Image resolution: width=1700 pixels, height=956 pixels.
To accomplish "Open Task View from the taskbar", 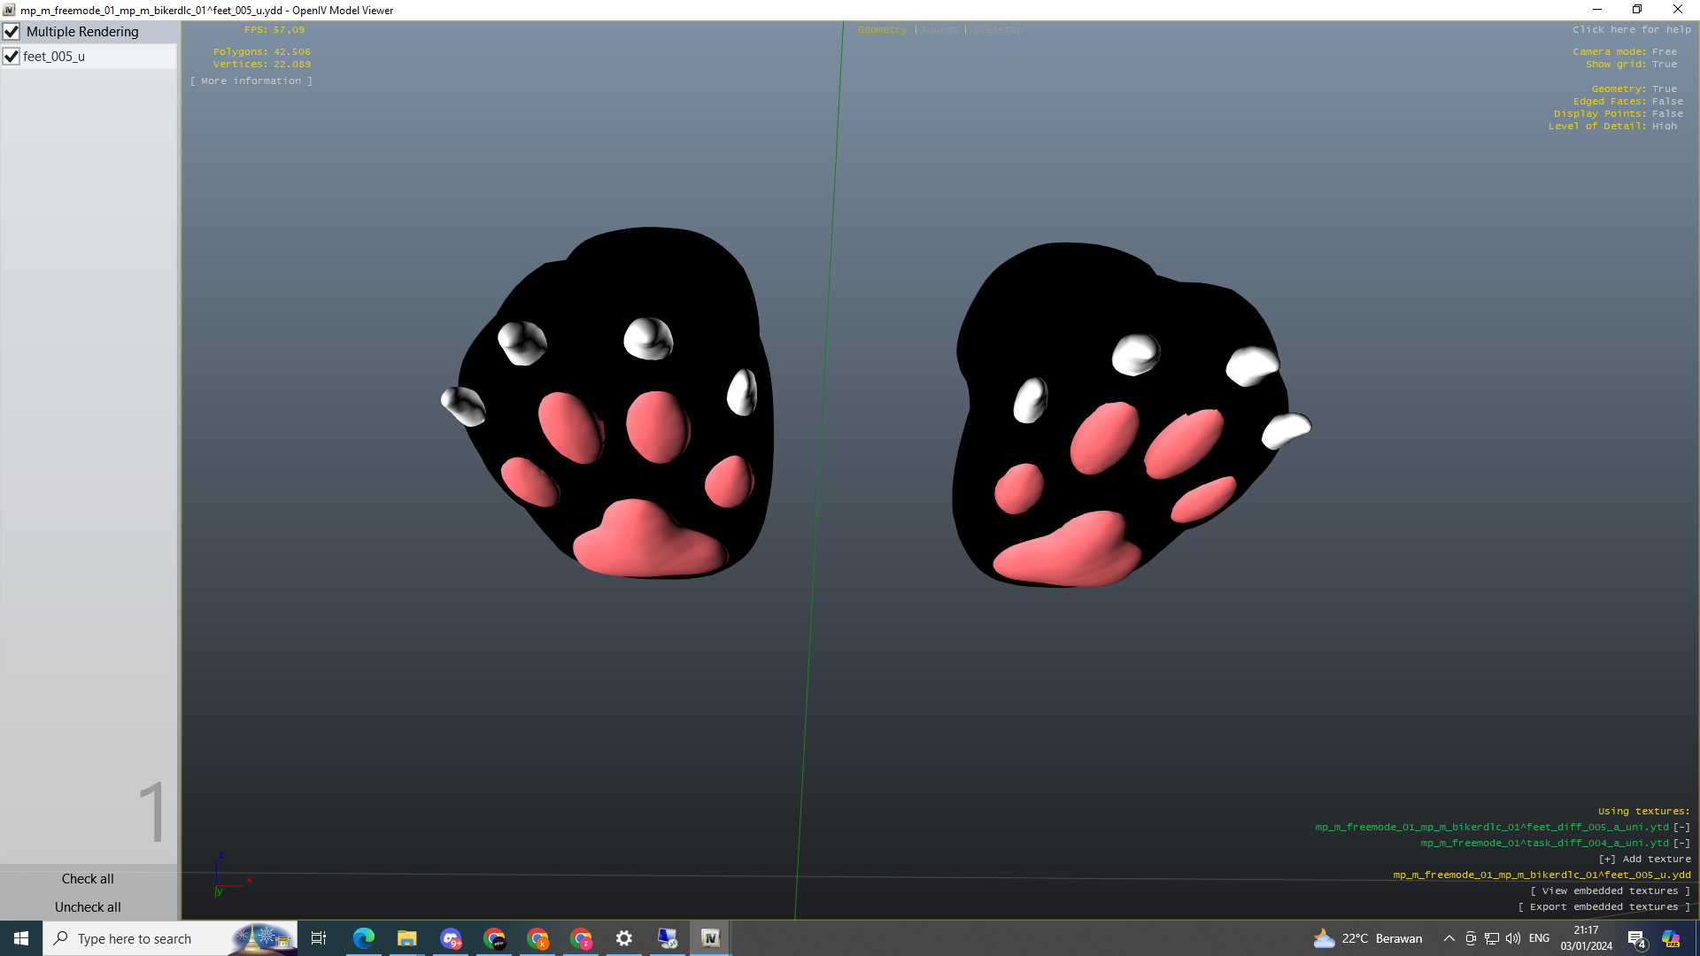I will point(319,938).
